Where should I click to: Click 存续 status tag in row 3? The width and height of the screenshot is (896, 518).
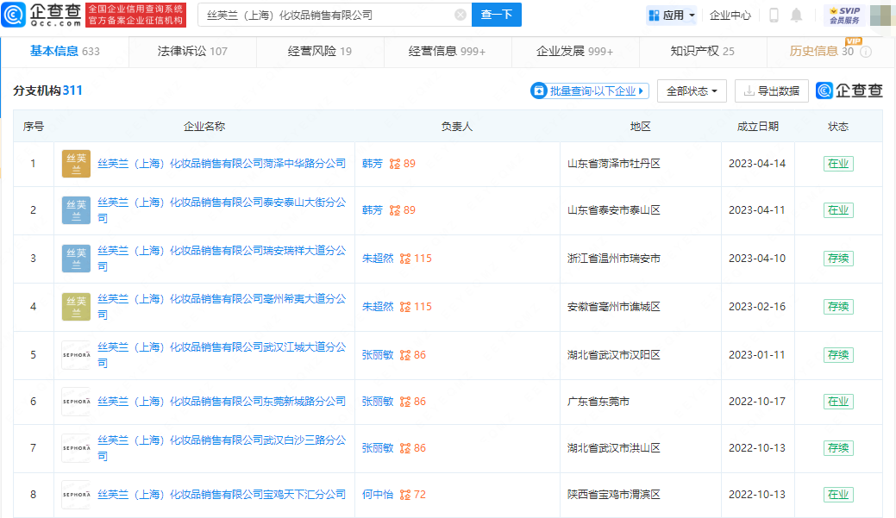pos(838,259)
